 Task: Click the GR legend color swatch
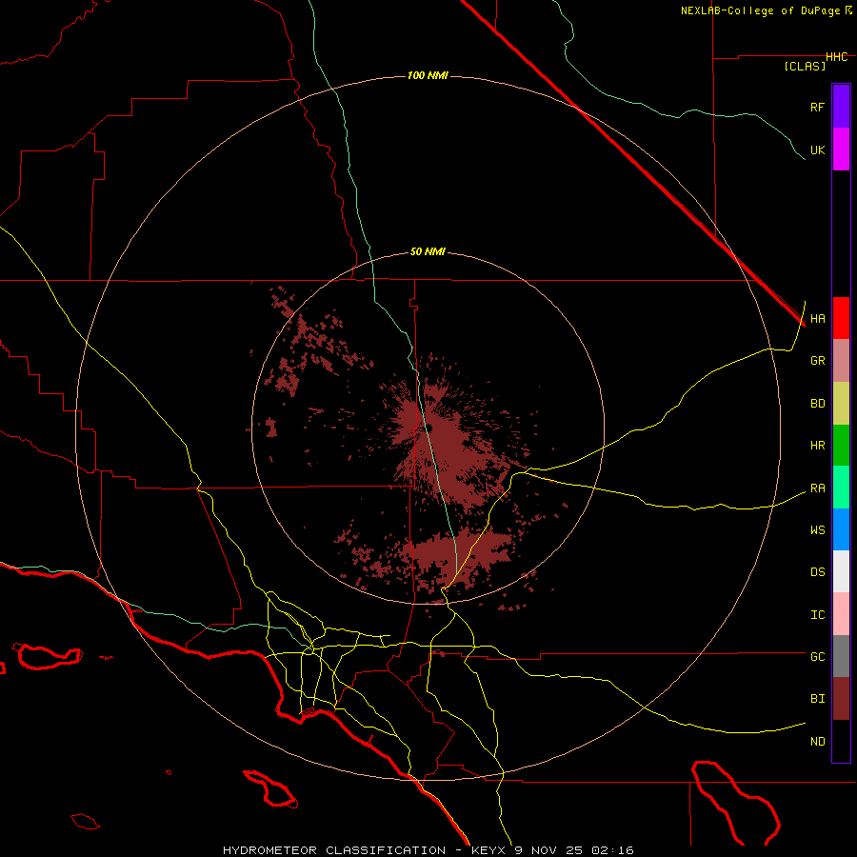click(841, 360)
